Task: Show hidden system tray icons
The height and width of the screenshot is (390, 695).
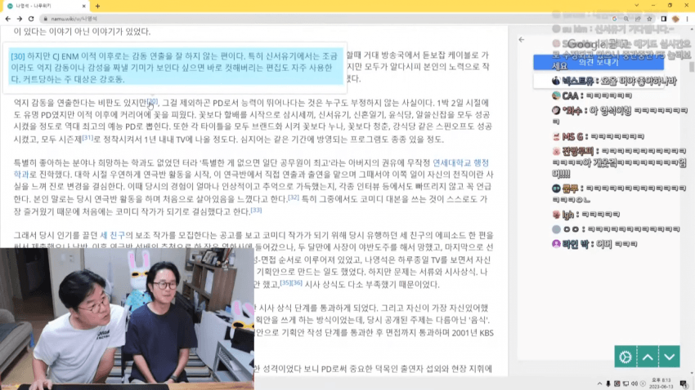Action: (x=599, y=383)
